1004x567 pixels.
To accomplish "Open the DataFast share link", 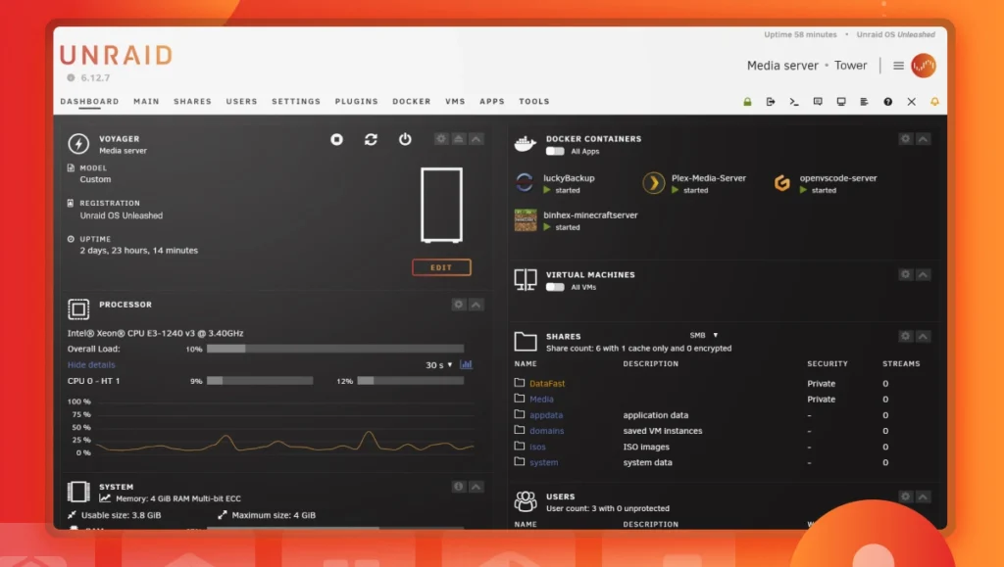I will point(548,383).
